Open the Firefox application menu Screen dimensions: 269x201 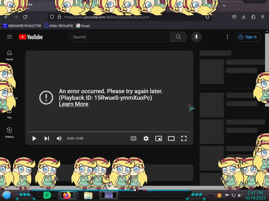tap(263, 17)
